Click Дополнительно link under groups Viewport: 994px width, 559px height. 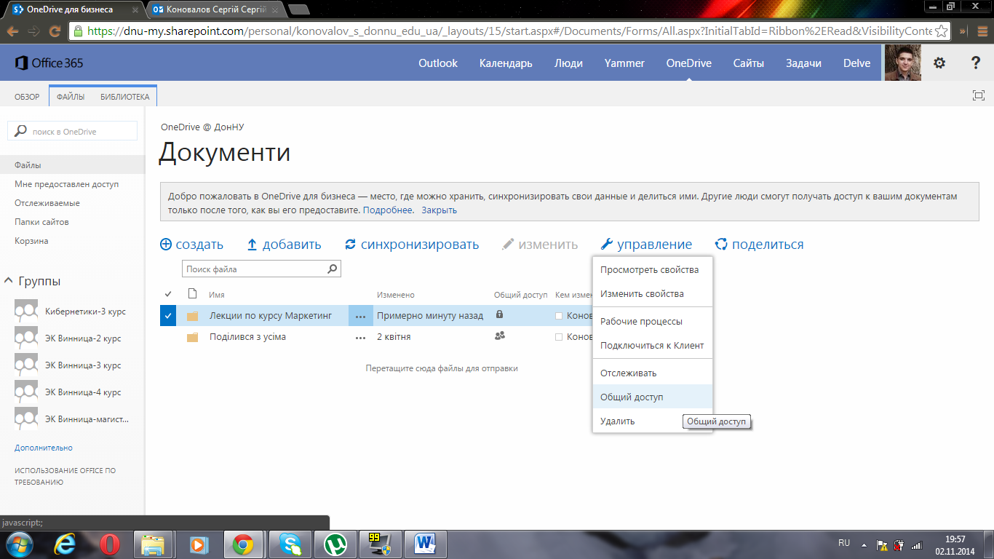click(44, 448)
